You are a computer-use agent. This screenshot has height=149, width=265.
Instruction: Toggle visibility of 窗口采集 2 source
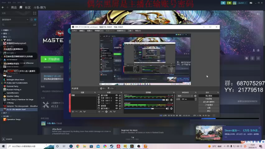click(x=117, y=108)
